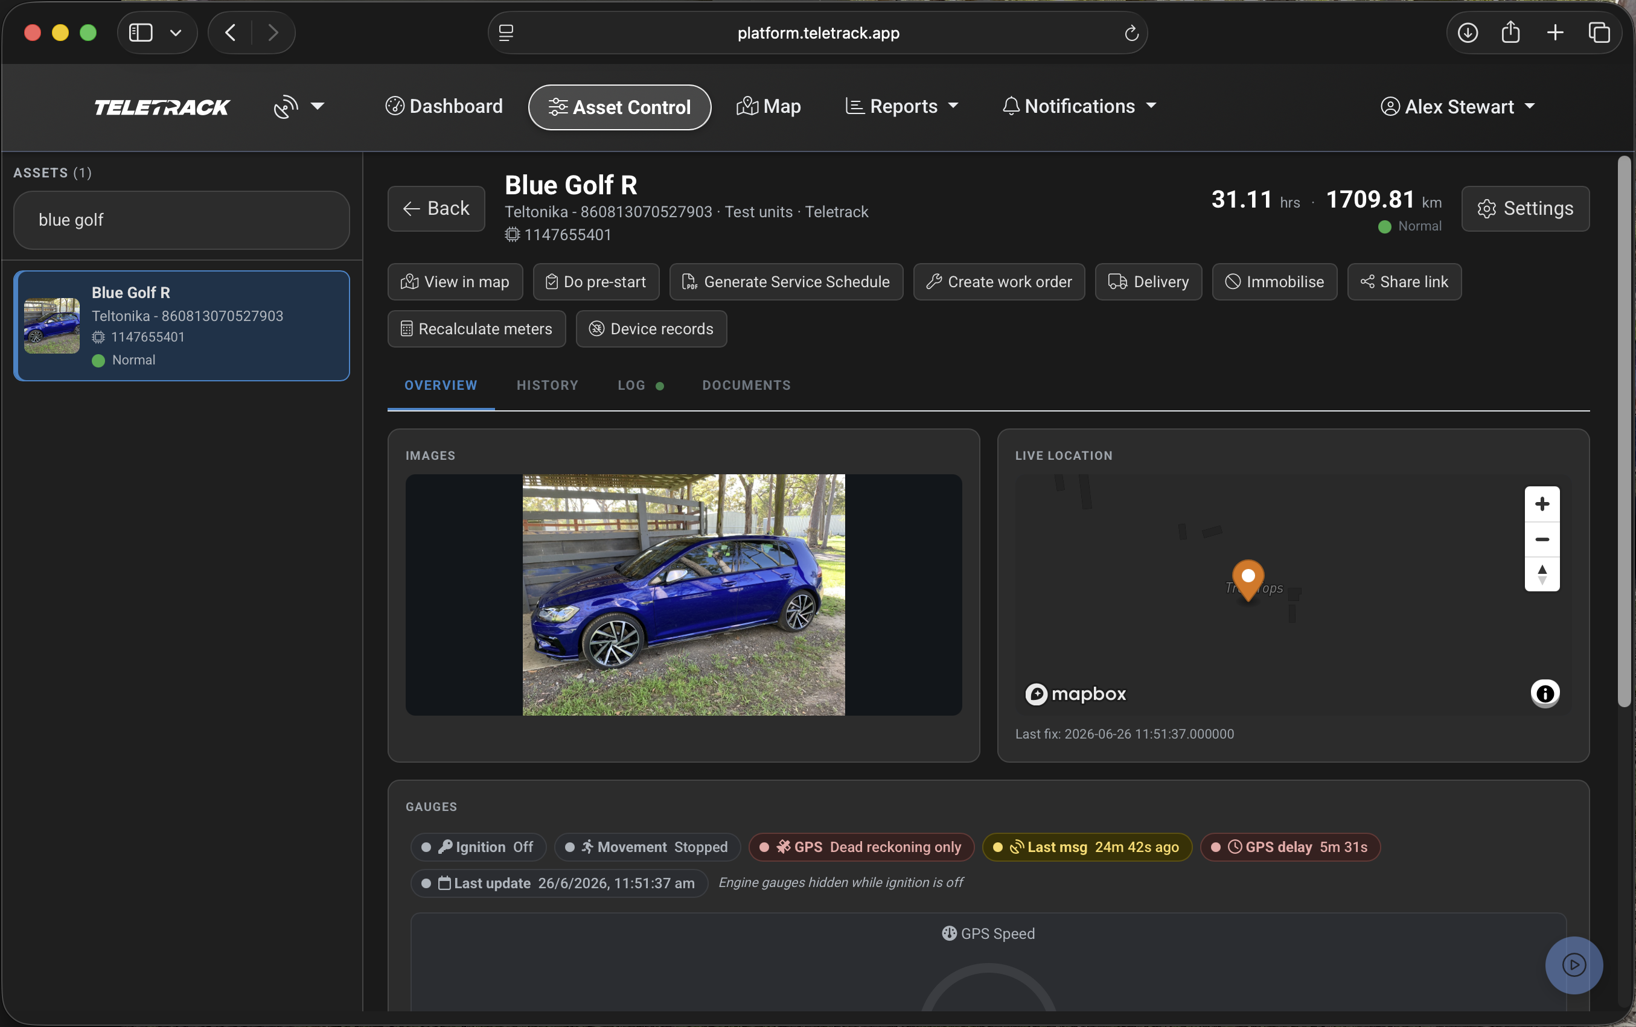Switch to the Overview tab
Screen dimensions: 1636x1027
point(441,386)
